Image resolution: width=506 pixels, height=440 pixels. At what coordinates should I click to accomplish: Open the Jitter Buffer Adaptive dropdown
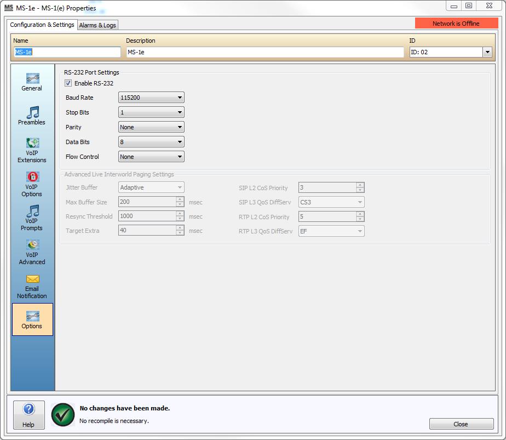[x=151, y=187]
